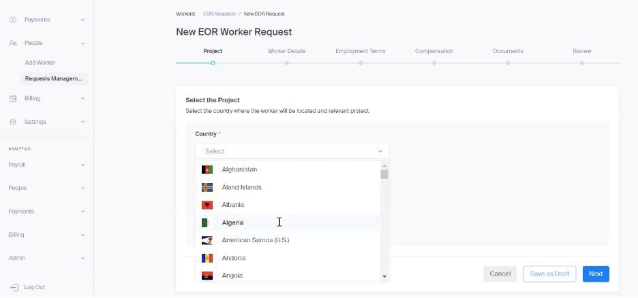
Task: Click the Log Out arrow icon
Action: [x=14, y=287]
